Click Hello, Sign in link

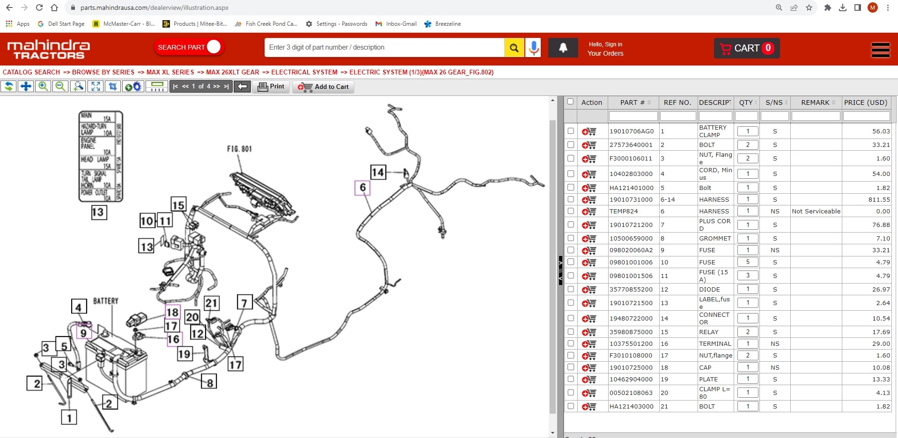click(605, 44)
